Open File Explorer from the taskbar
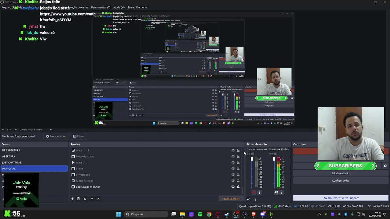 click(x=182, y=214)
